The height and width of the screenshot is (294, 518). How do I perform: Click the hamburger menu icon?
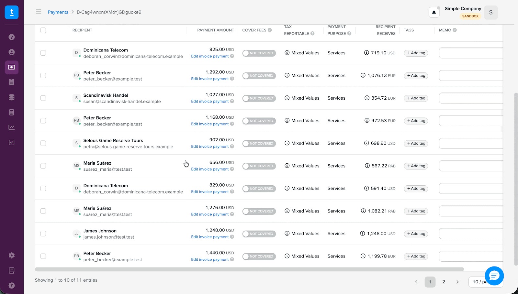(39, 12)
